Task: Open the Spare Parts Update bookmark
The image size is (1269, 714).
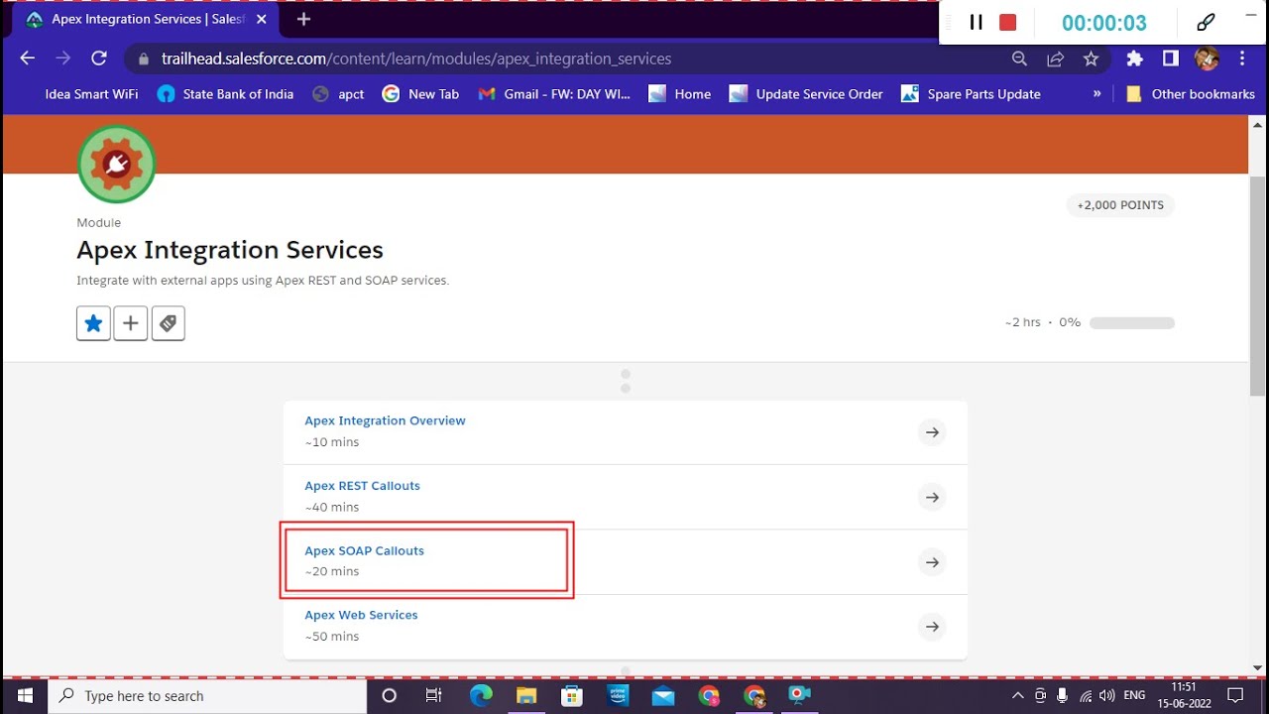Action: pos(971,94)
